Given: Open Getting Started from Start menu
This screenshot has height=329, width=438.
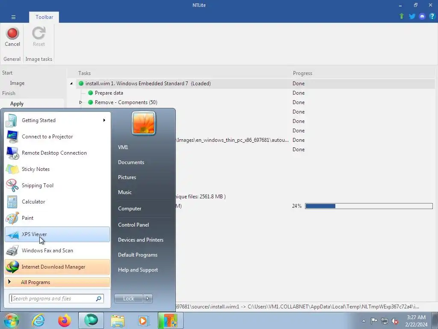Looking at the screenshot, I should 57,120.
